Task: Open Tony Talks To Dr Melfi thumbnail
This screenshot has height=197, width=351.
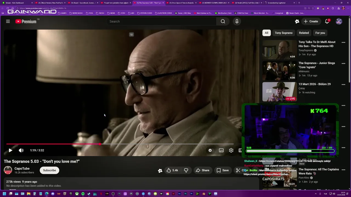Action: [x=279, y=50]
